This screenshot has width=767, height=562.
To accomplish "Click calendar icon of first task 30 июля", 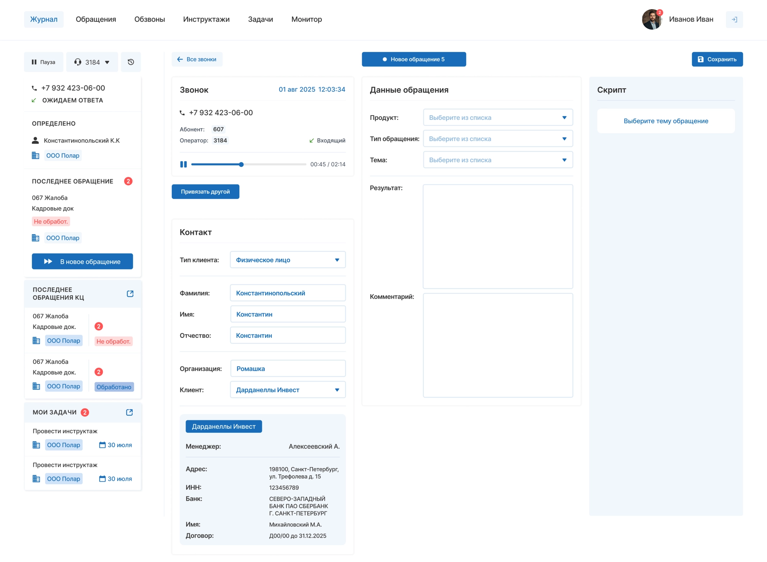I will click(x=102, y=445).
